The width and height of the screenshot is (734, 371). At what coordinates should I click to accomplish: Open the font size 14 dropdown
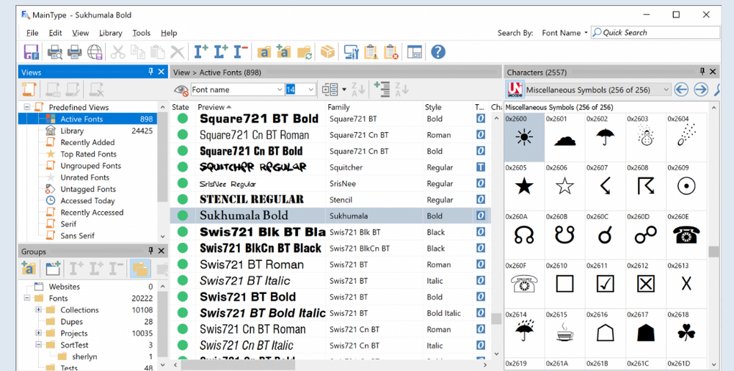tap(311, 89)
